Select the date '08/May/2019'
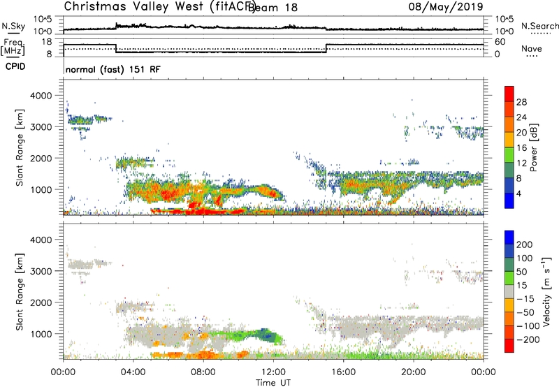The height and width of the screenshot is (387, 559). click(x=446, y=6)
